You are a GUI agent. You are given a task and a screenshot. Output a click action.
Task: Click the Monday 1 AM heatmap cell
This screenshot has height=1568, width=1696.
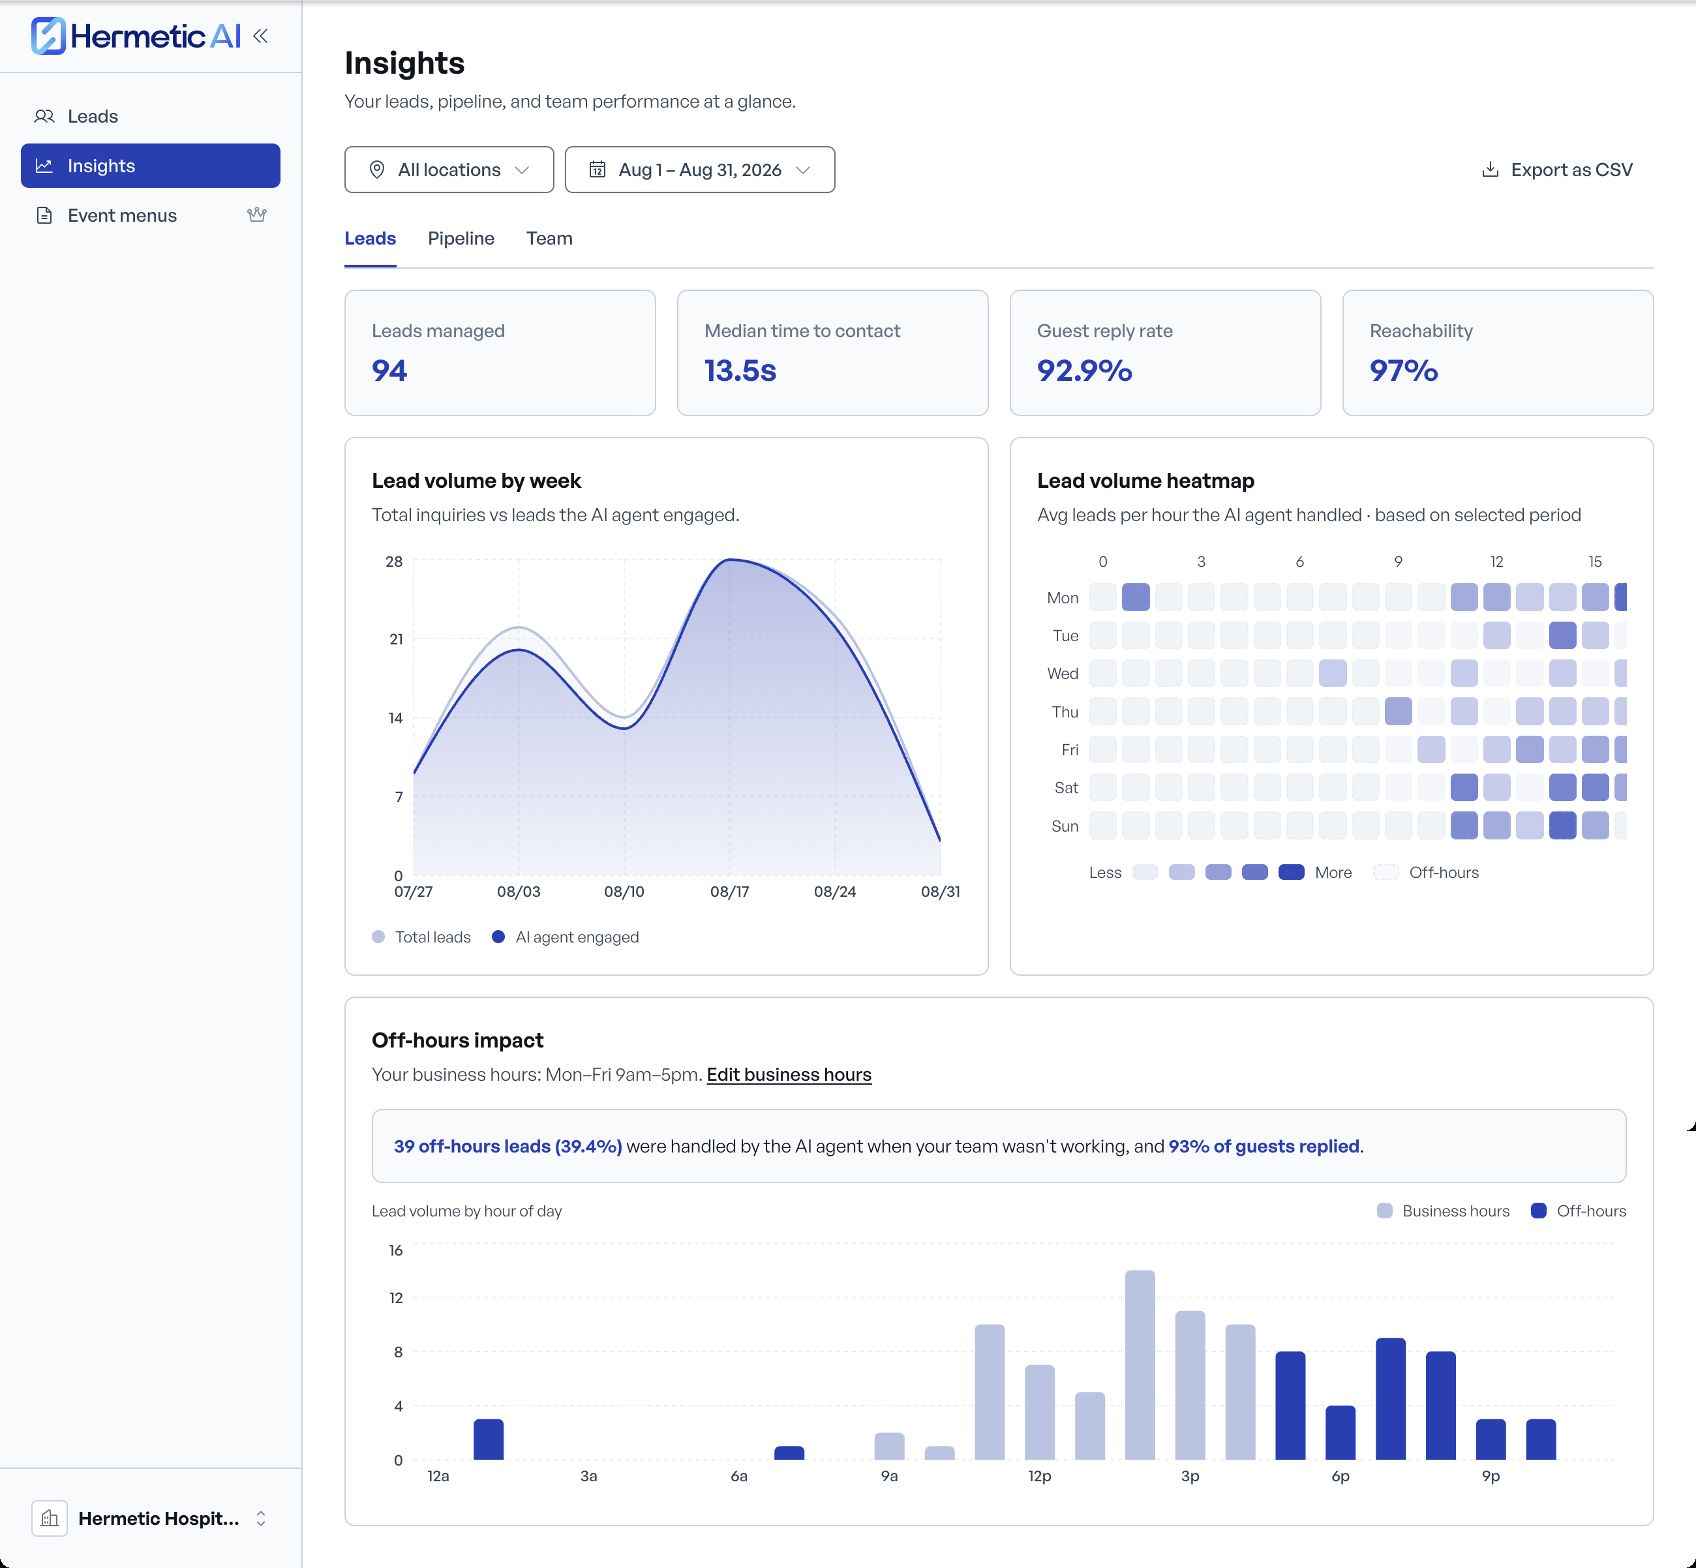1135,597
